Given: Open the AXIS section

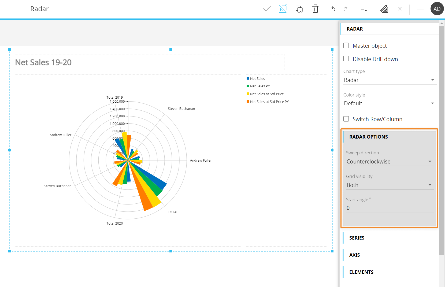Looking at the screenshot, I should [354, 255].
